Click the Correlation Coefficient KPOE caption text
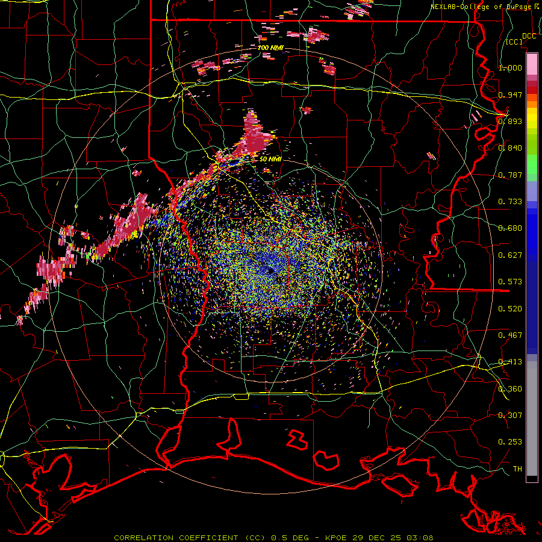This screenshot has height=542, width=542. coord(273,538)
